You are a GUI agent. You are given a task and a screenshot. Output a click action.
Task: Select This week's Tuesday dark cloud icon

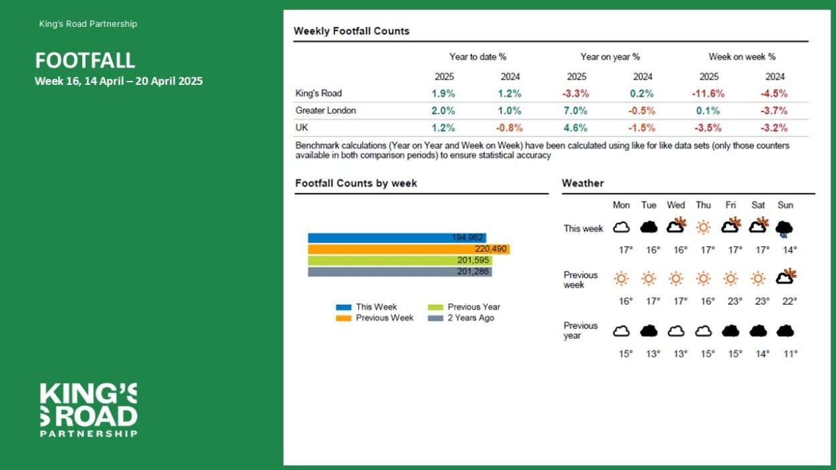click(x=649, y=228)
